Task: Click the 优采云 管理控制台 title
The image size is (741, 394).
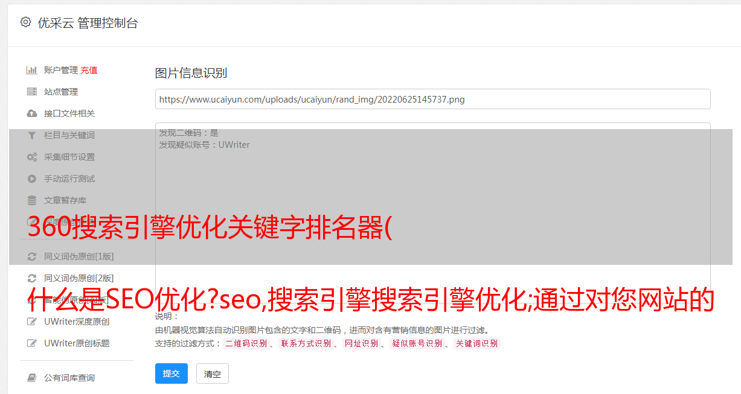Action: click(x=88, y=23)
